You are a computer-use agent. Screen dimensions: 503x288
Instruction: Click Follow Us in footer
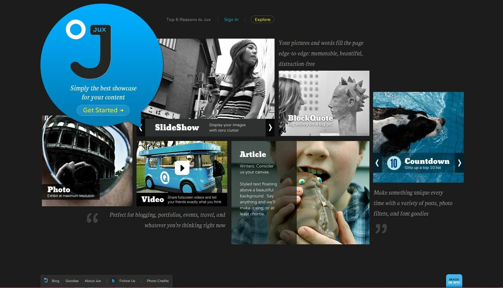coord(127,281)
